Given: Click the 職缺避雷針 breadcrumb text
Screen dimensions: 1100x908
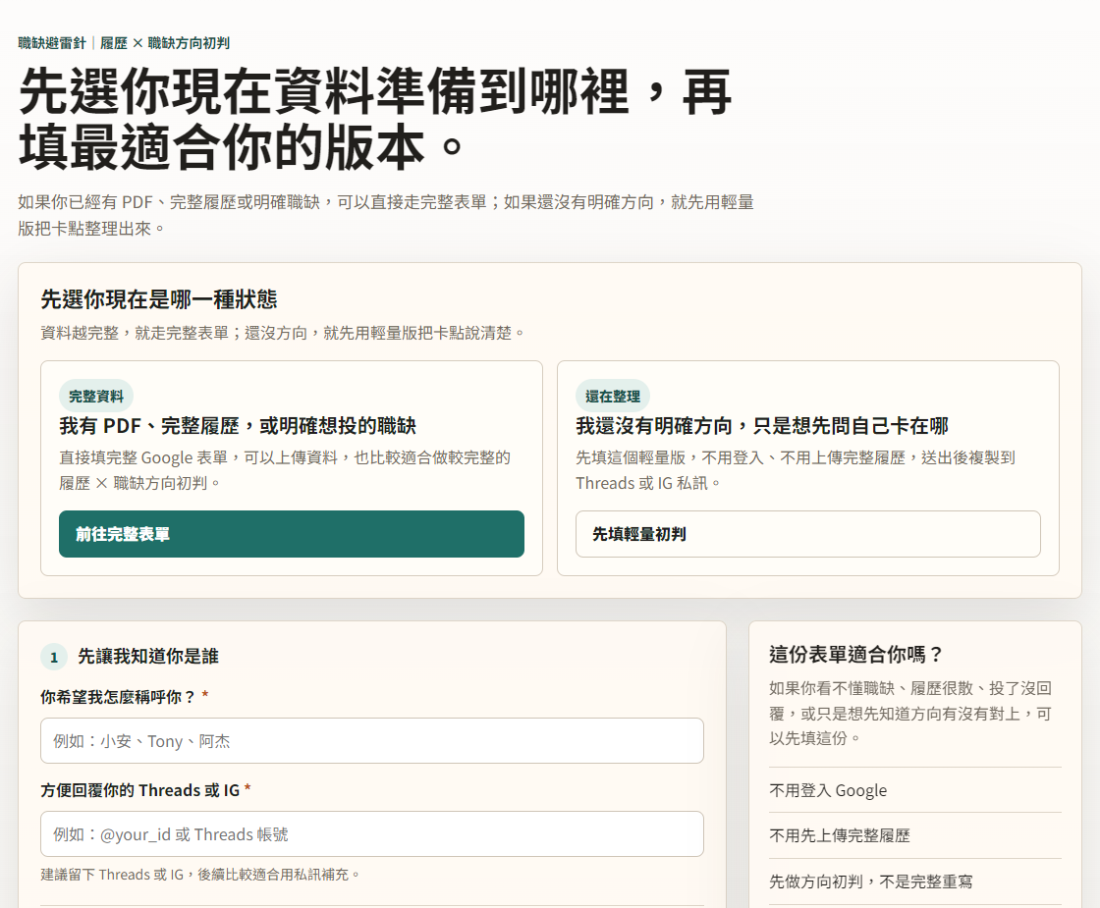Looking at the screenshot, I should tap(52, 43).
